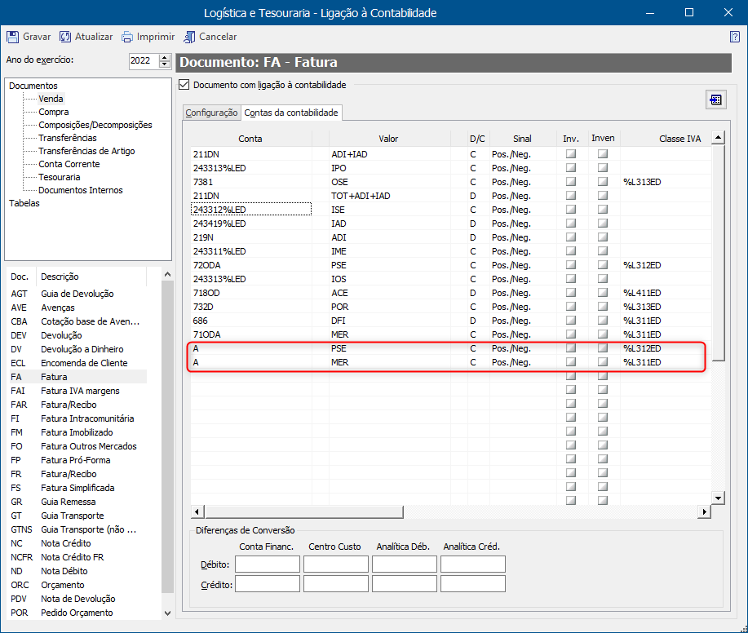Toggle 'Documento com ligação à contabilidade' checkbox
The width and height of the screenshot is (748, 633).
click(x=184, y=85)
